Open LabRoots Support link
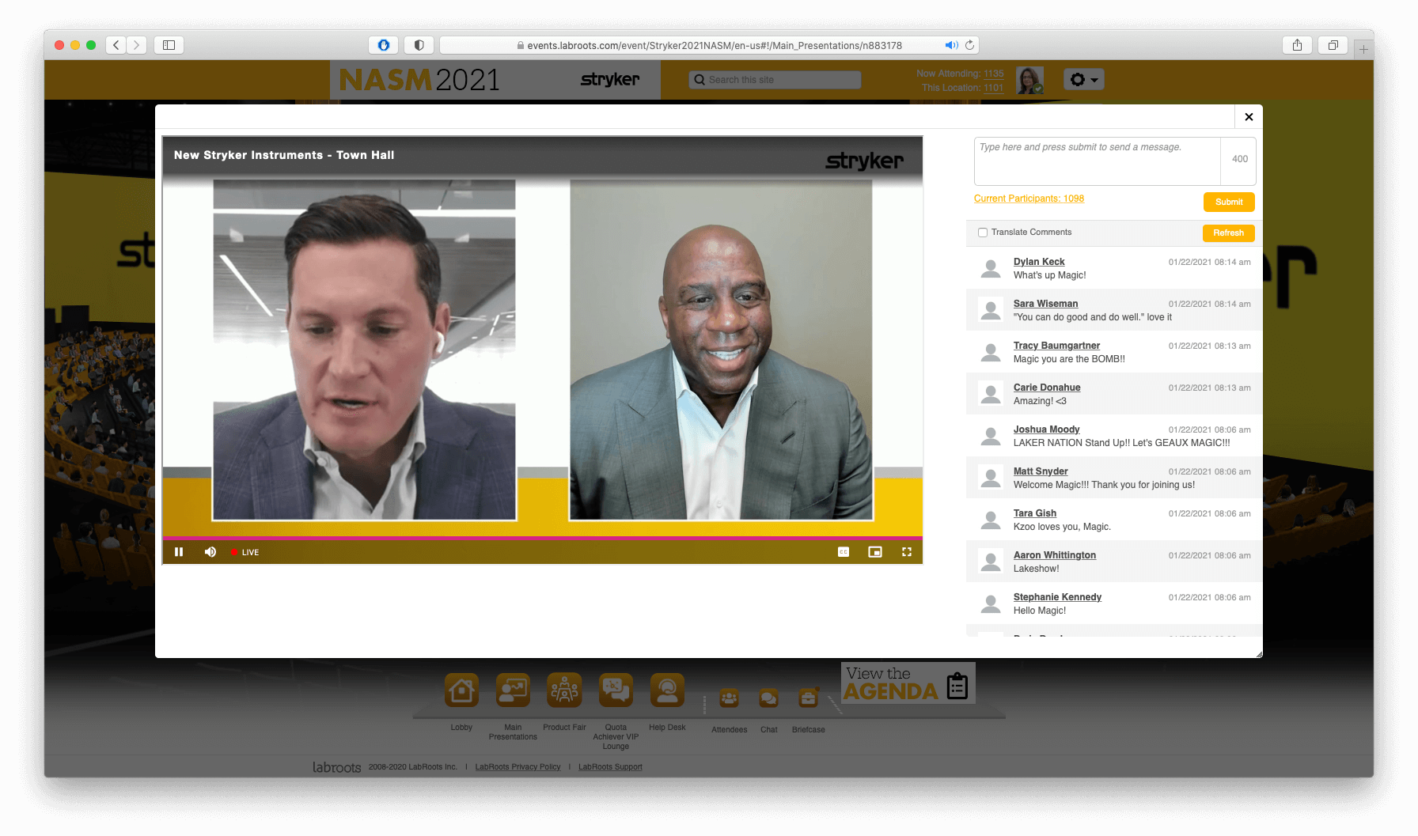 (610, 767)
